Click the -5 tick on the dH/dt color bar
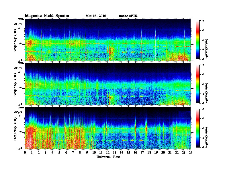 203,21
